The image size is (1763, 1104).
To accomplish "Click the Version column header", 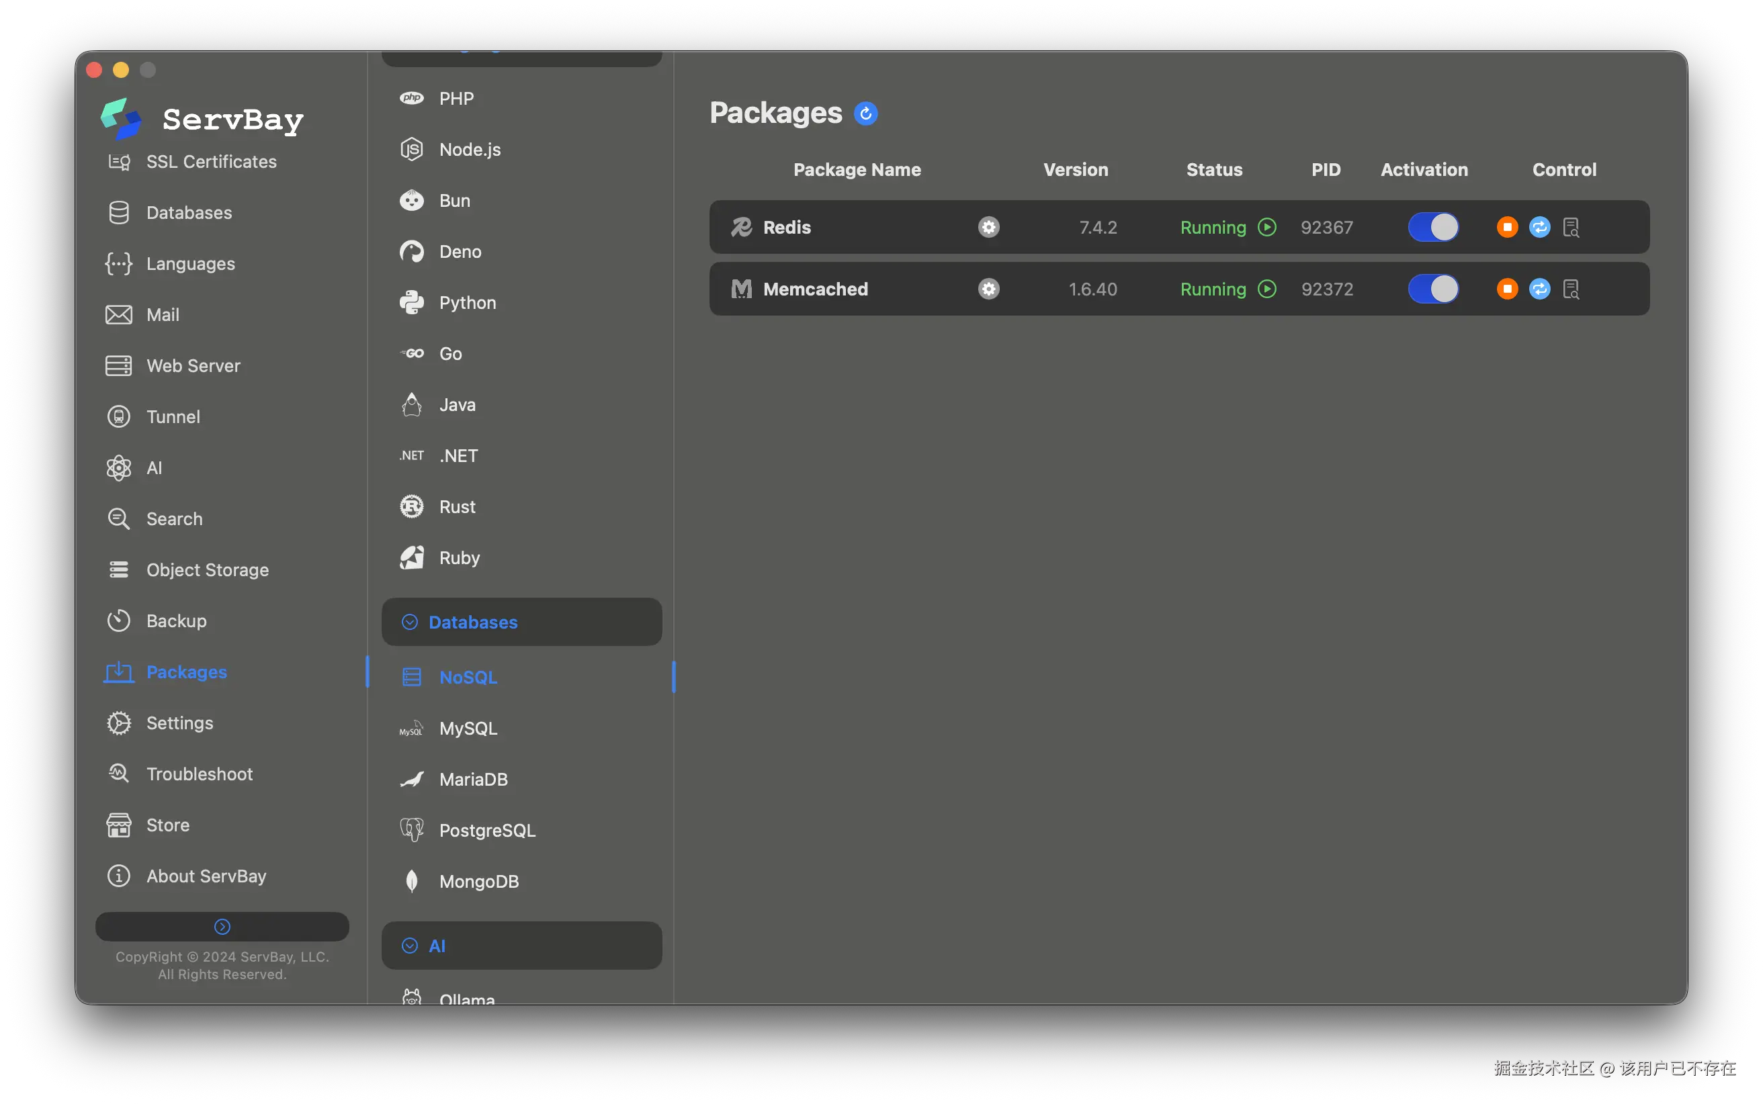I will tap(1075, 169).
